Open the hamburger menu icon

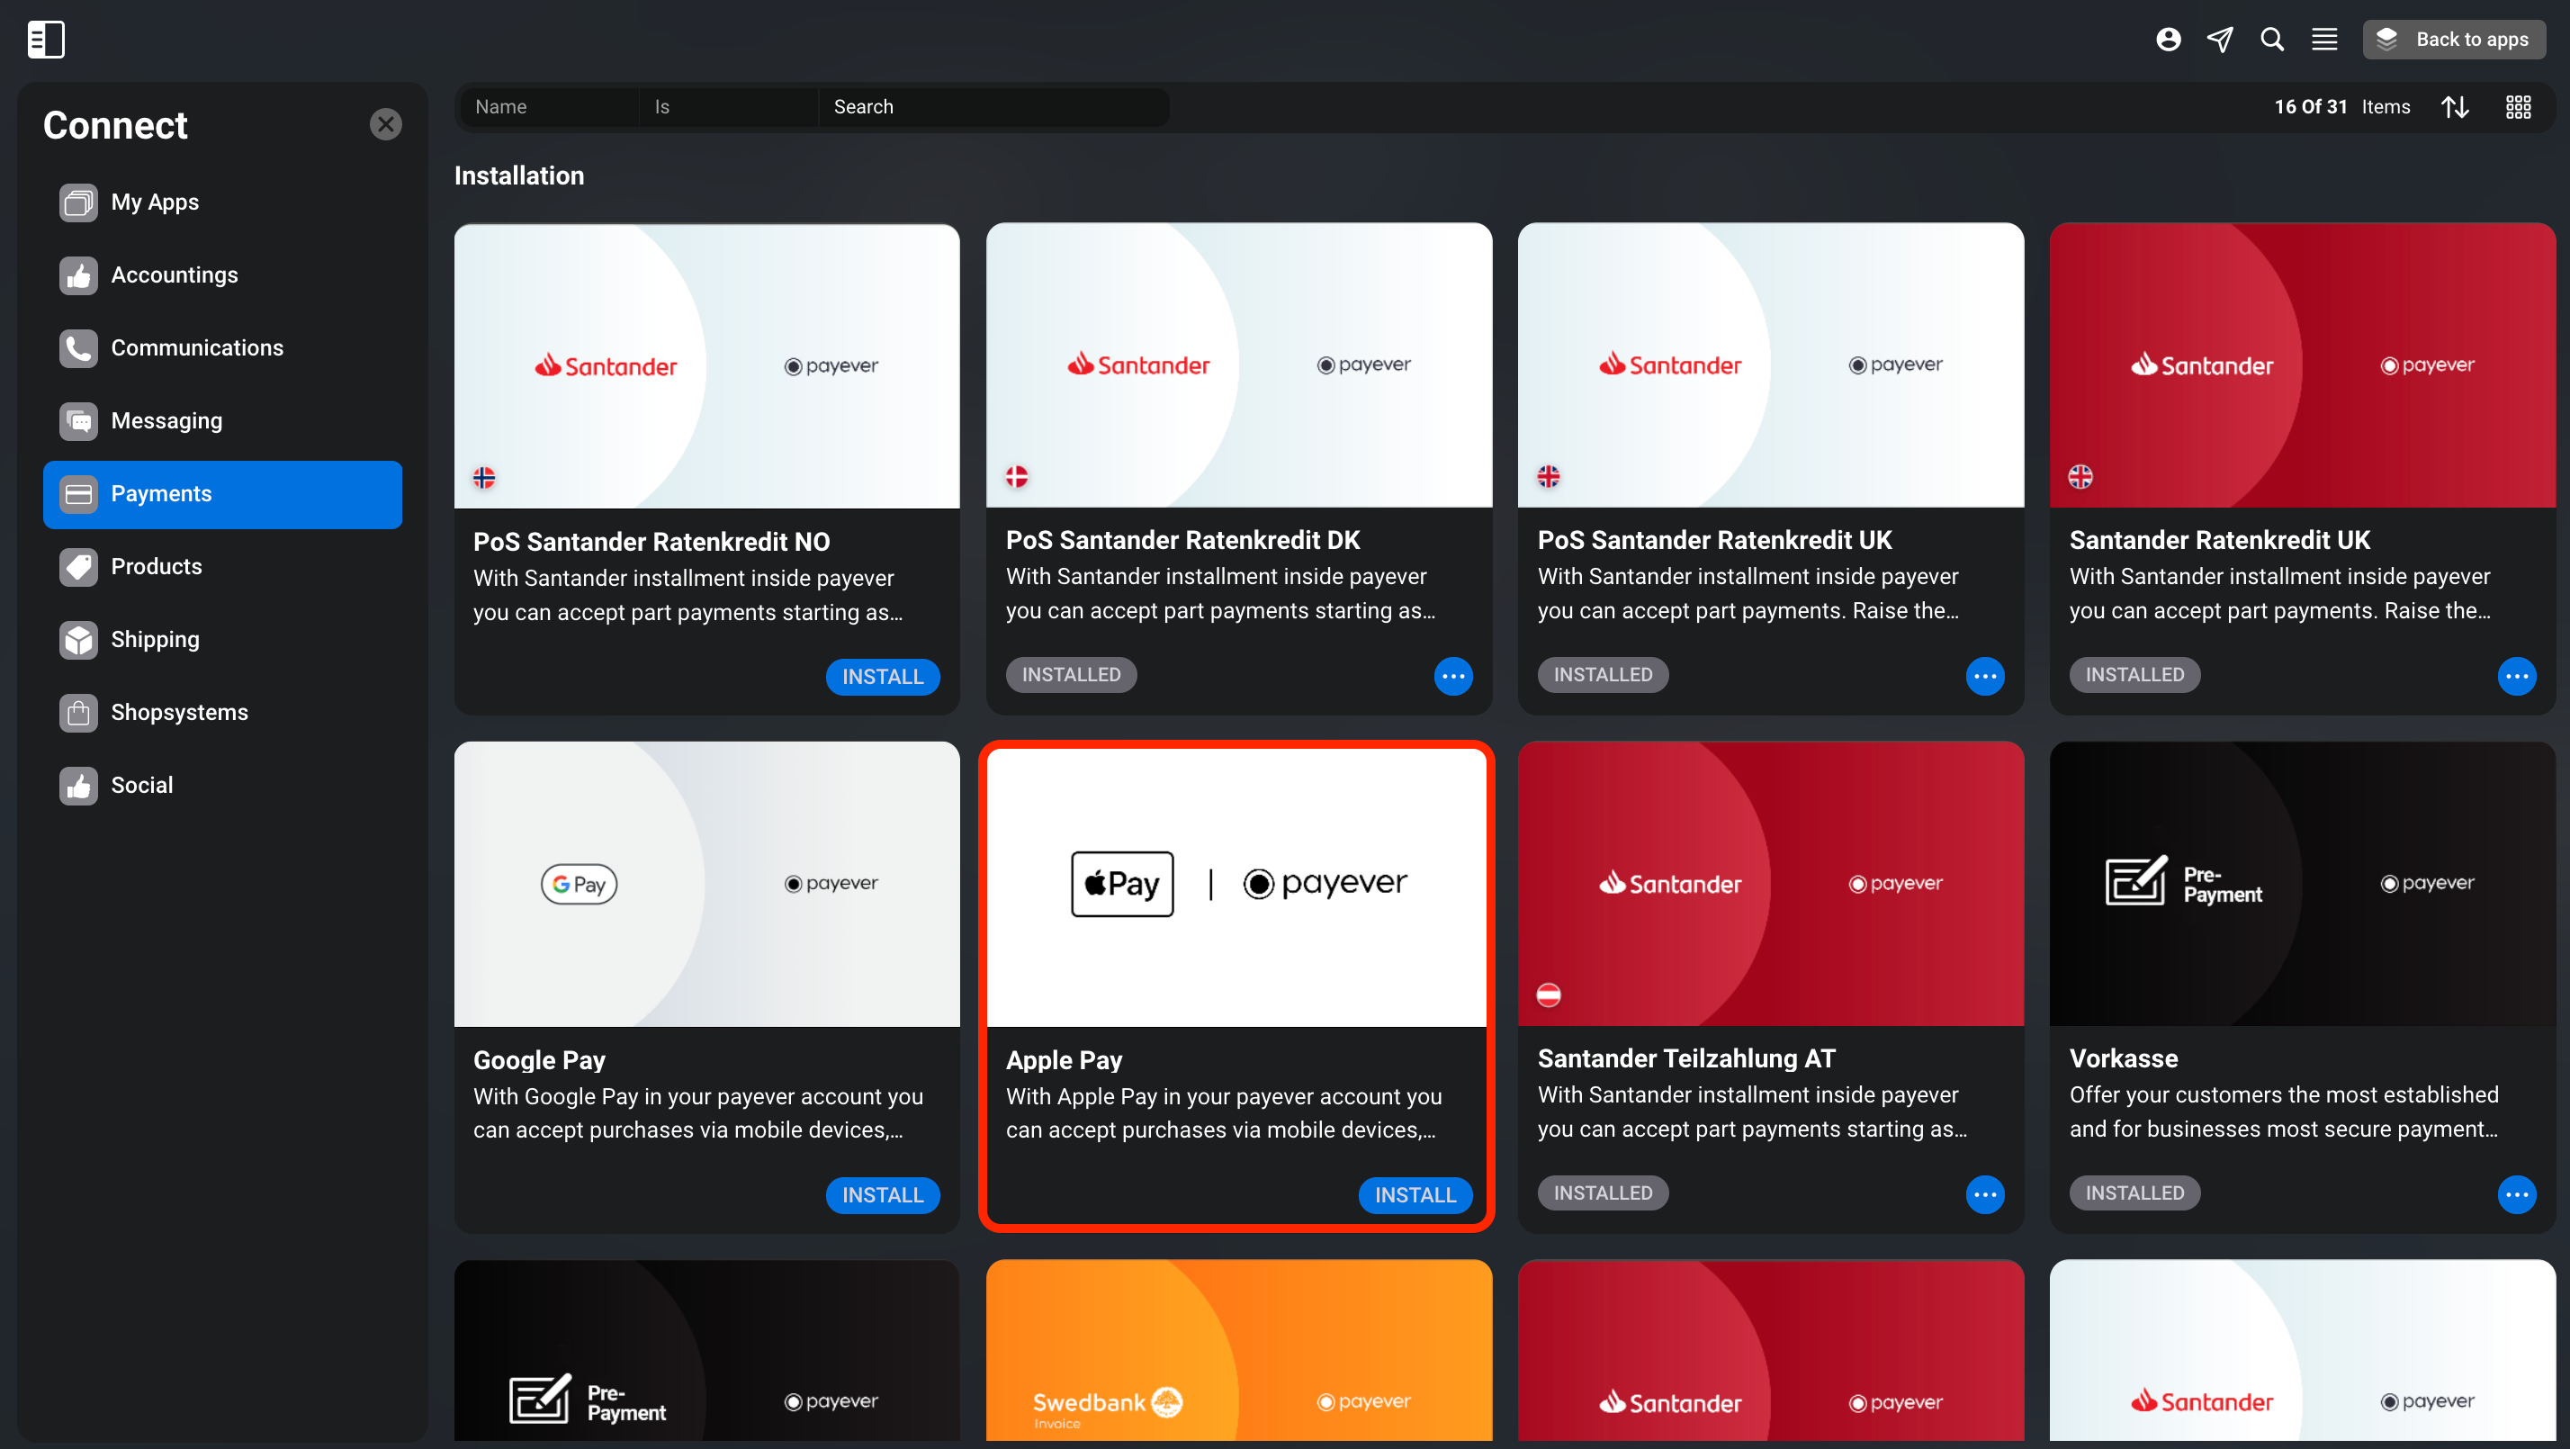tap(2324, 40)
